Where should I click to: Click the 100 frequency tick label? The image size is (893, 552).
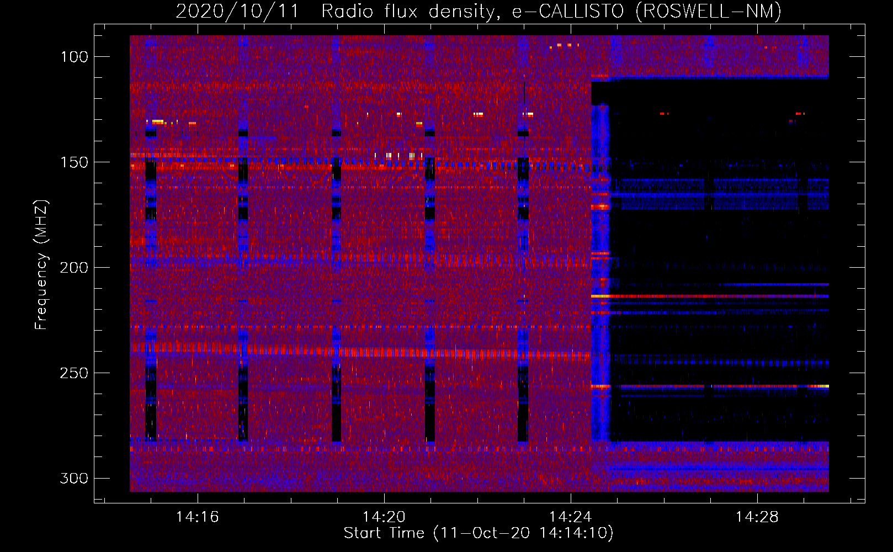click(75, 57)
